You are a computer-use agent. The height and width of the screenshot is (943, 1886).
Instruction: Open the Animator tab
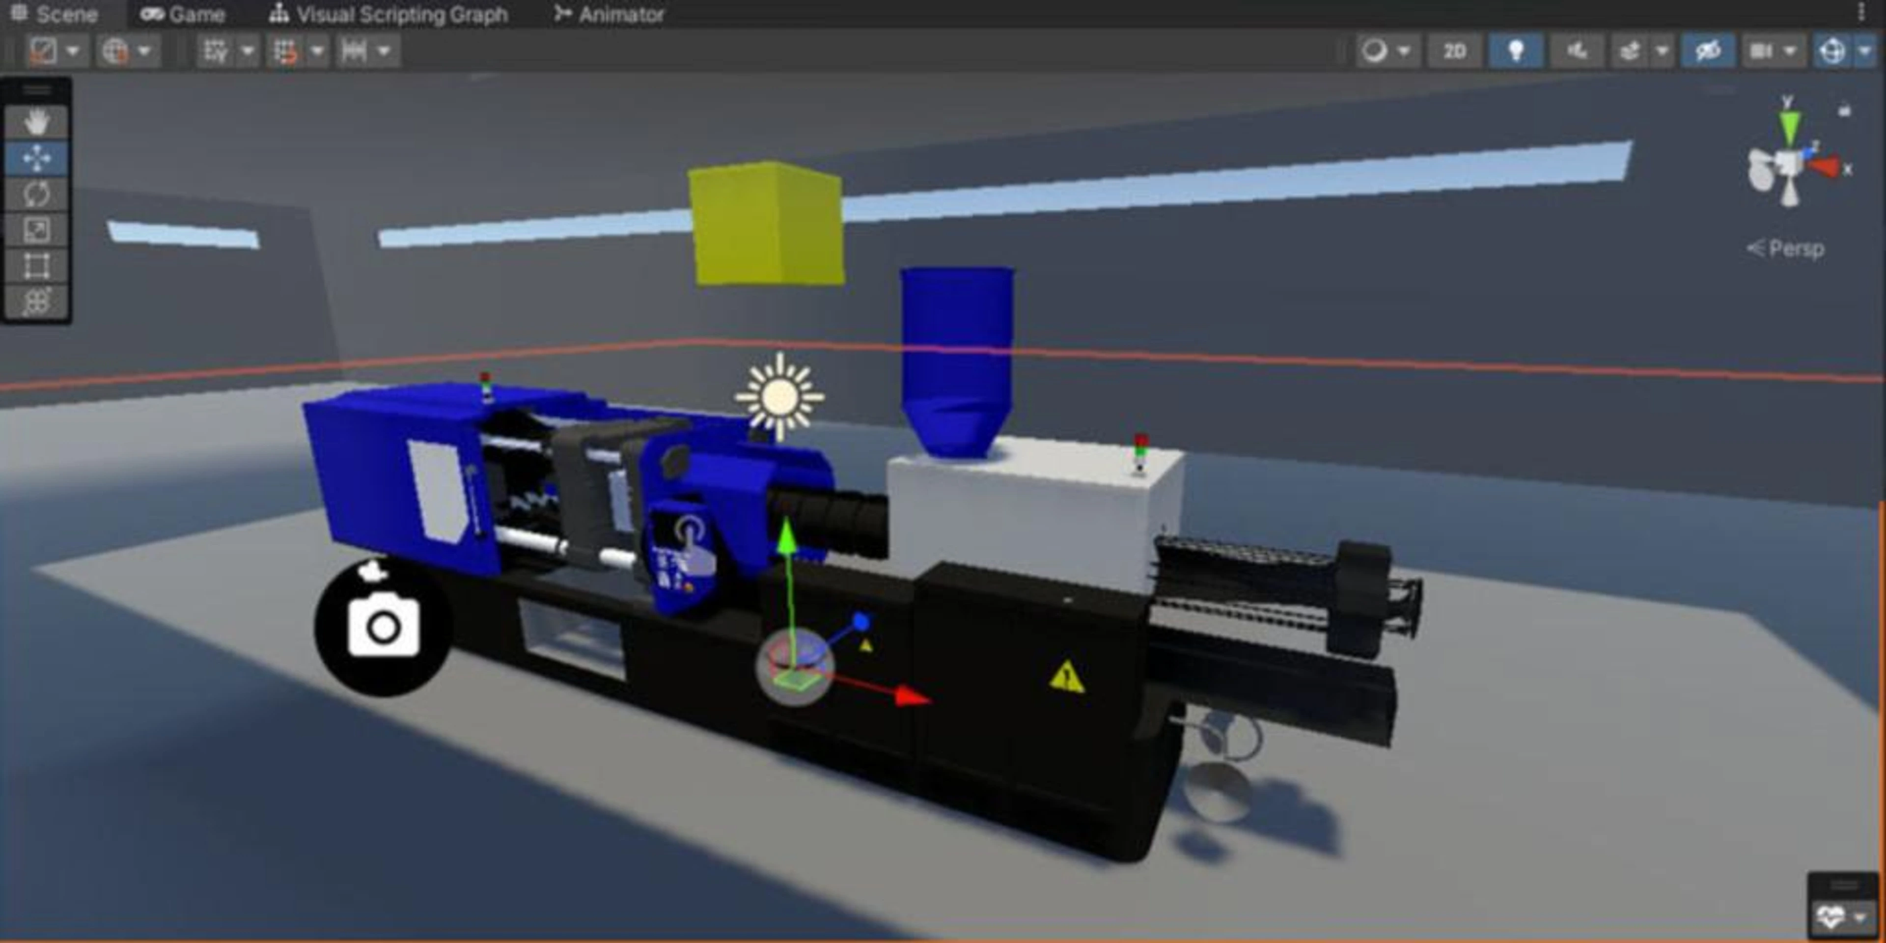point(609,14)
